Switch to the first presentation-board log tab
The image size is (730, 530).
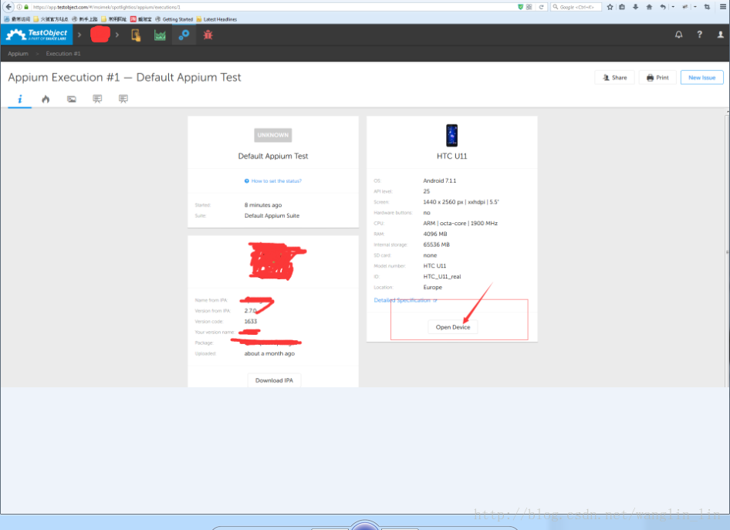click(x=97, y=99)
